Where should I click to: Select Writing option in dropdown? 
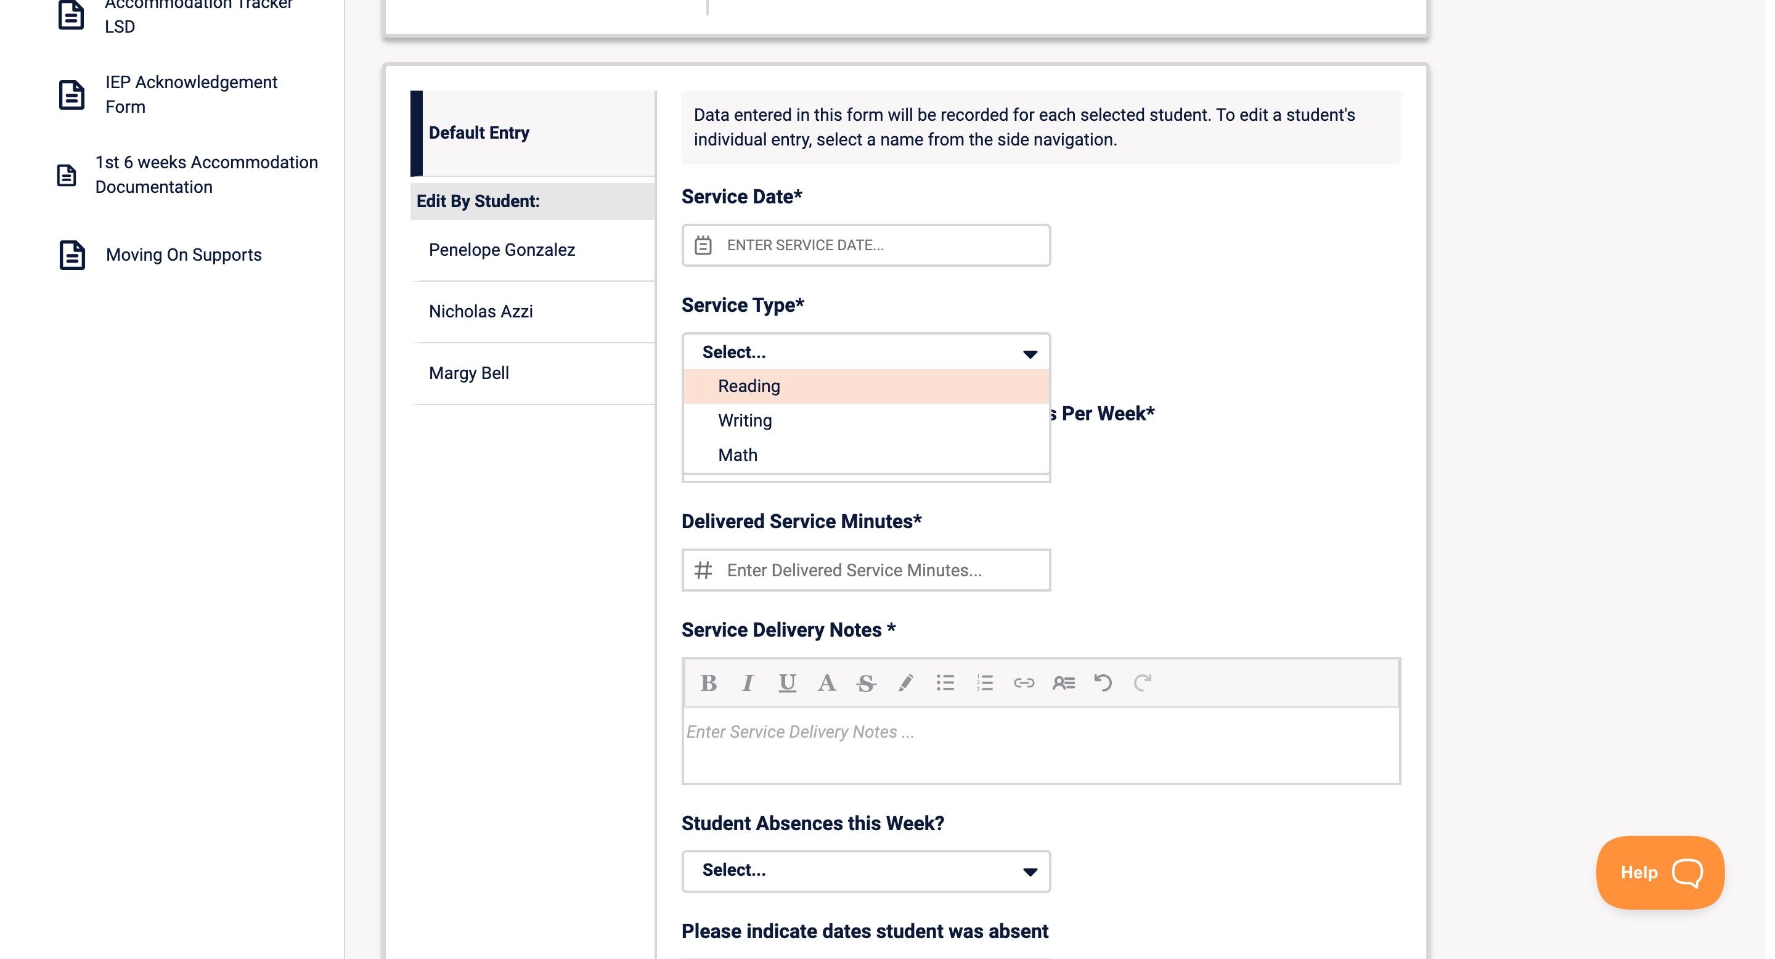point(745,420)
